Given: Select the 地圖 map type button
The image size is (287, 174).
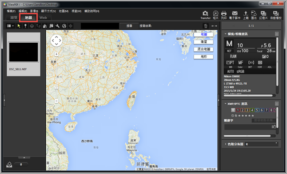Looking at the screenshot, I should tap(203, 34).
